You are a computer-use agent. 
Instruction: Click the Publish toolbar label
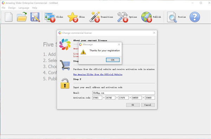click(157, 17)
